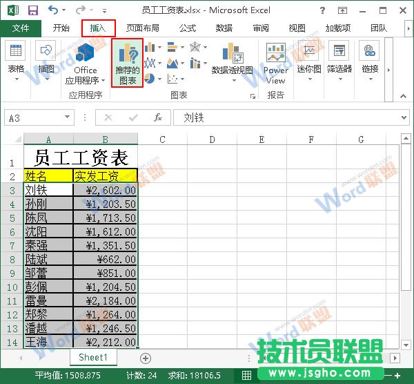This screenshot has height=384, width=414.
Task: Customize quick access toolbar dropdown
Action: [105, 11]
